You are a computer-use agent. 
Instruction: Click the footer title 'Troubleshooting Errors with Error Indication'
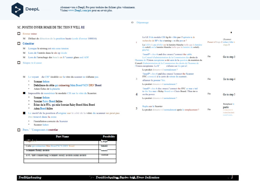click(x=128, y=178)
